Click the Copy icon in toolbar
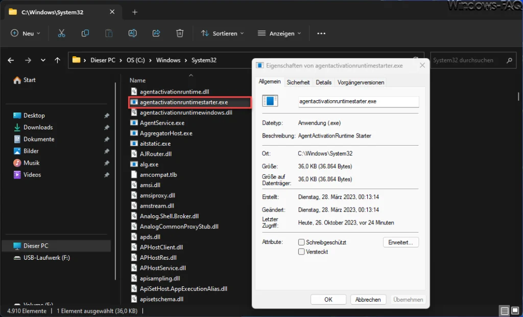Image resolution: width=523 pixels, height=317 pixels. (85, 33)
